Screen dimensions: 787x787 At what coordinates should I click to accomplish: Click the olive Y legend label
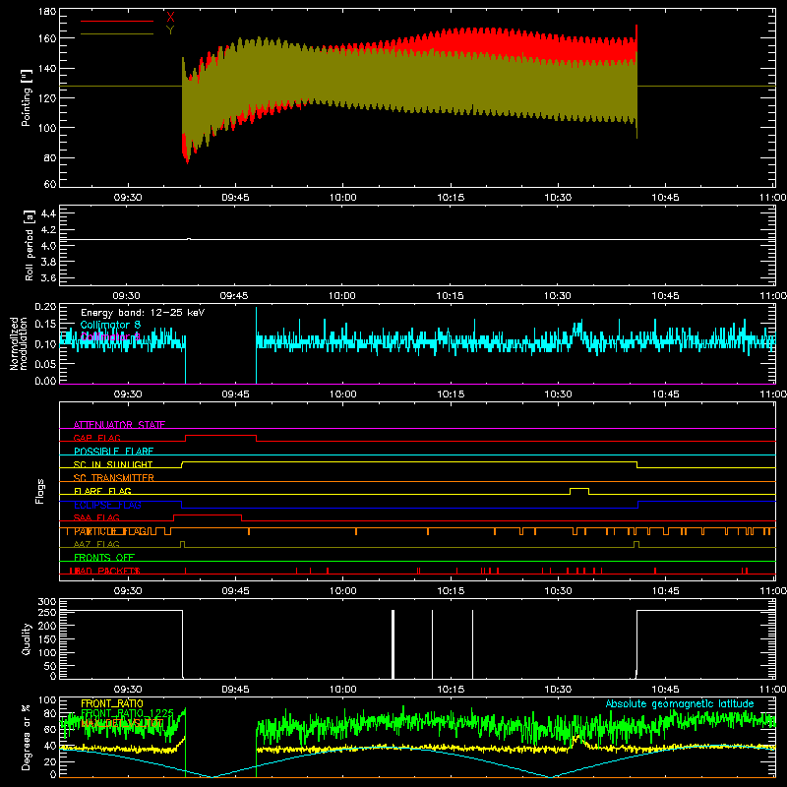pyautogui.click(x=170, y=30)
